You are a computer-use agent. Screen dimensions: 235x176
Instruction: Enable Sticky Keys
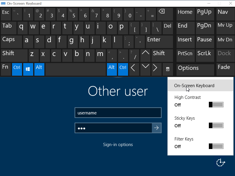point(216,125)
